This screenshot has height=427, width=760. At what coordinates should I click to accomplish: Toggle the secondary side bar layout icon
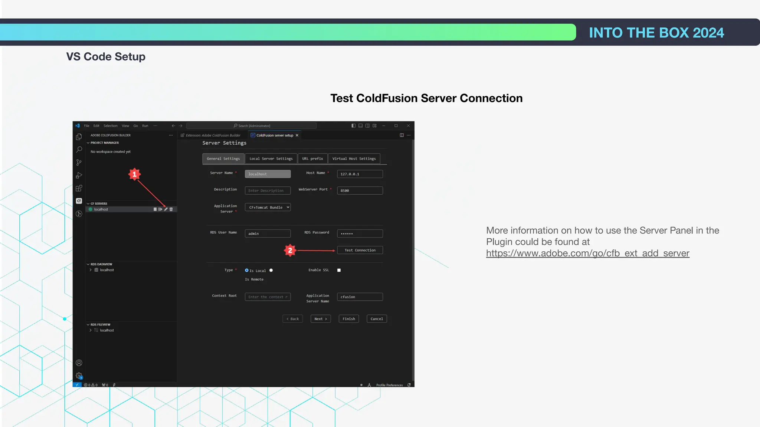[x=367, y=126]
